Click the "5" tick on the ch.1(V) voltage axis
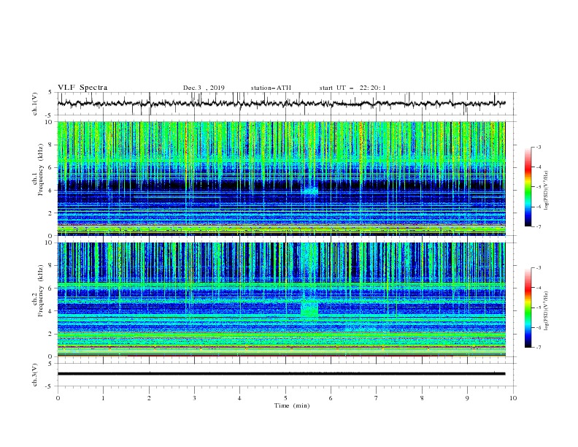The image size is (578, 447). [x=50, y=92]
